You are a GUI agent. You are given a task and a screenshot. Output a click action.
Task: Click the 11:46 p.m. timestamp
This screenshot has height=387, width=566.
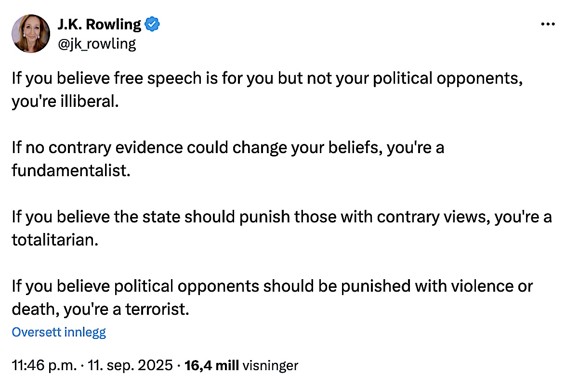click(44, 365)
